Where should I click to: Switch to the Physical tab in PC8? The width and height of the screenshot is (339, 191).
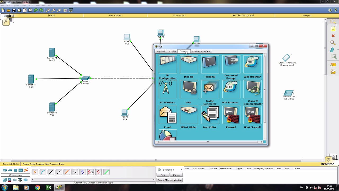(x=161, y=51)
